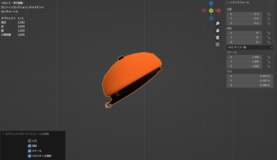Screen dimensions: 277x160
Task: Click the 辺 3,070 statistic text
Action: 13,27
